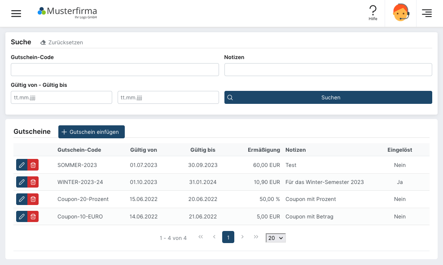Click the Gültig von start date field
Image resolution: width=443 pixels, height=265 pixels.
click(x=61, y=97)
